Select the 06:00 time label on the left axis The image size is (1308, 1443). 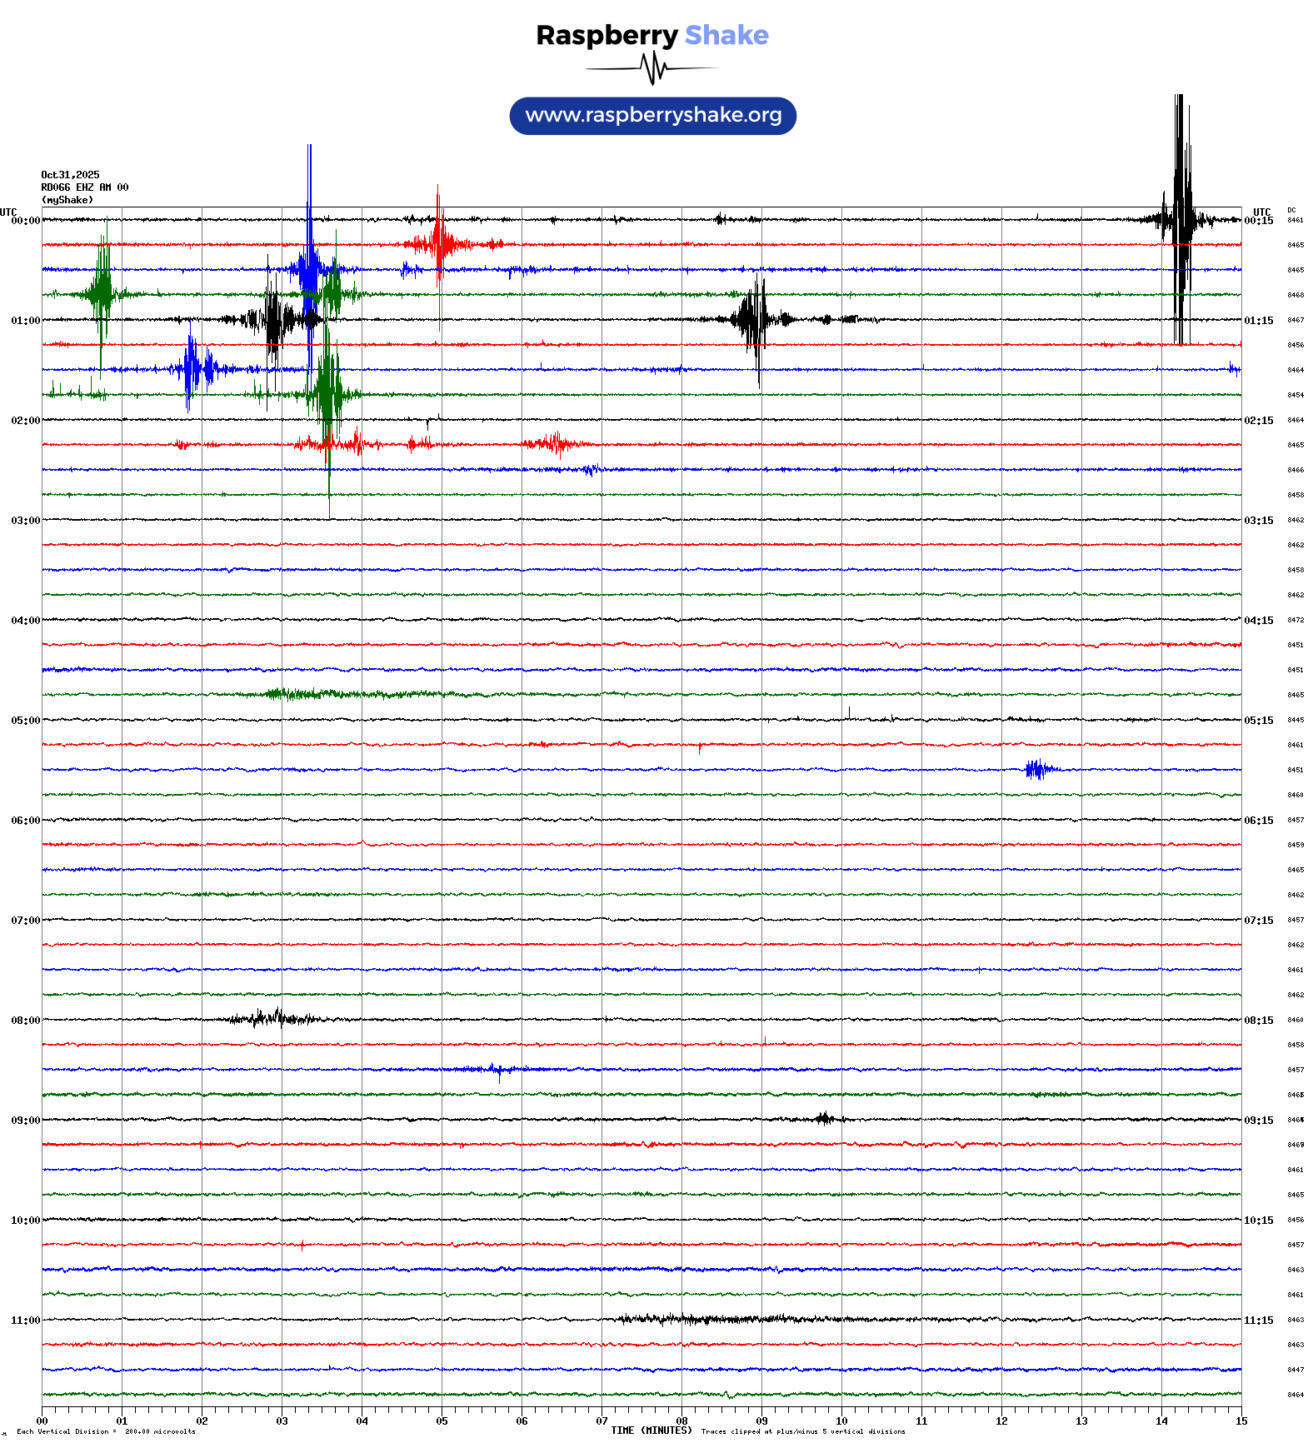[25, 821]
